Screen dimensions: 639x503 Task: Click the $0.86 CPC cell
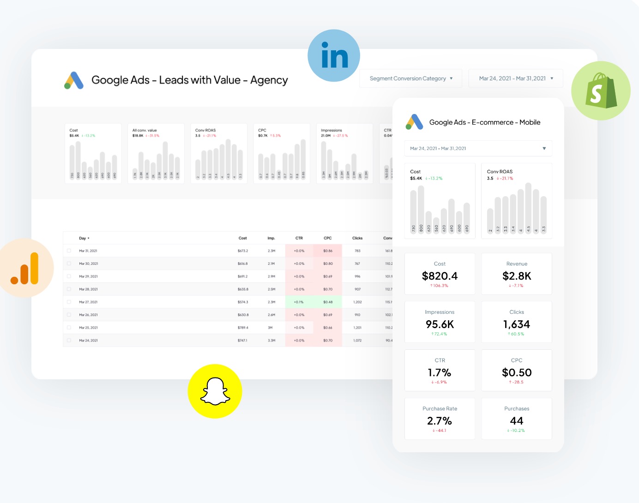[x=328, y=251]
